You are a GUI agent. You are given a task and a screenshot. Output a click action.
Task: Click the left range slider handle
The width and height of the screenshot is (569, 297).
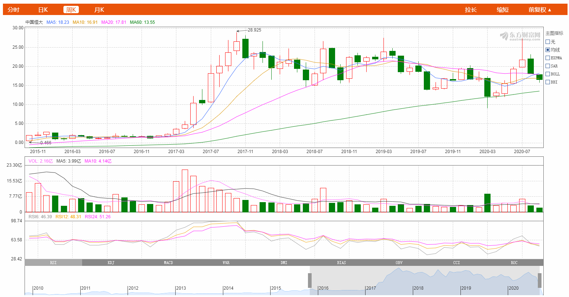pos(310,281)
